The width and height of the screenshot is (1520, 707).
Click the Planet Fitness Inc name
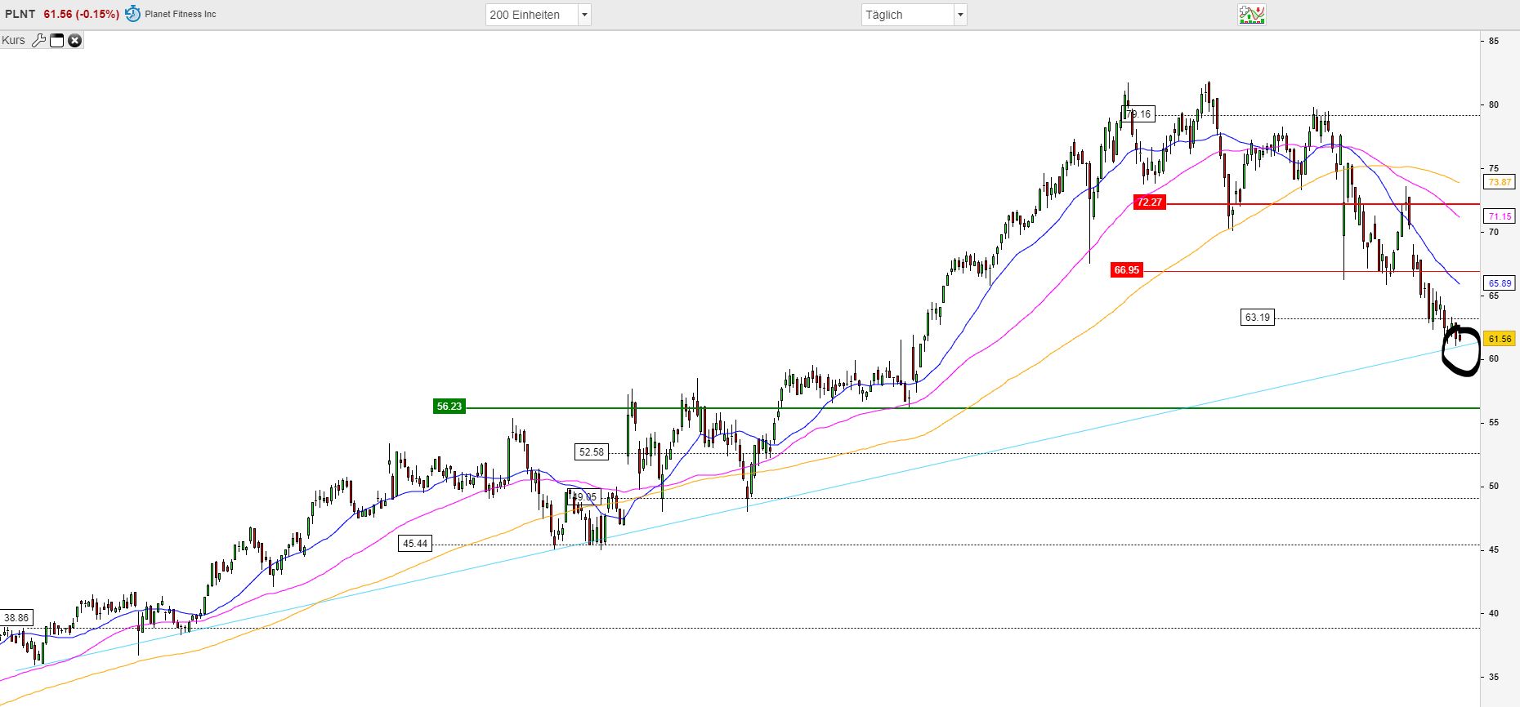(x=181, y=14)
